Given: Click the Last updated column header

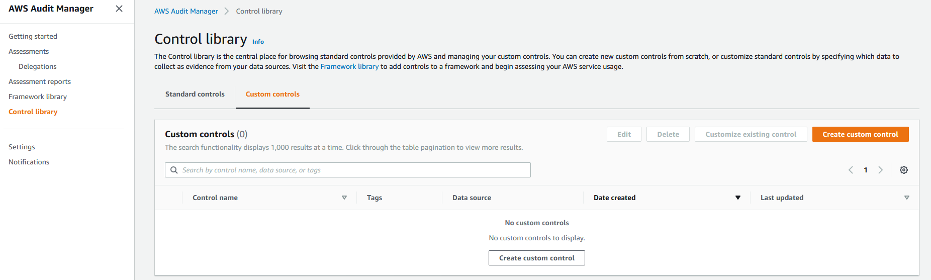Looking at the screenshot, I should (x=782, y=198).
